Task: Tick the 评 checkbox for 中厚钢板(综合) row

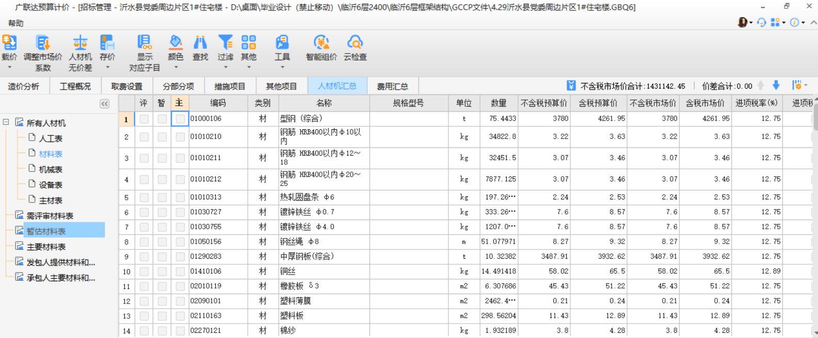Action: 144,257
